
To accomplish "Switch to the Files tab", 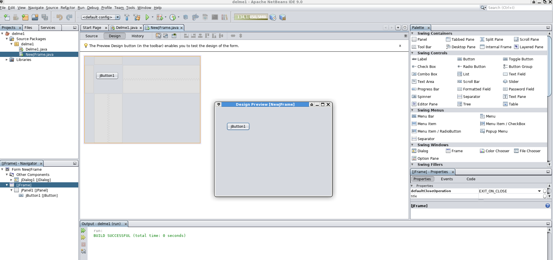I will [28, 27].
